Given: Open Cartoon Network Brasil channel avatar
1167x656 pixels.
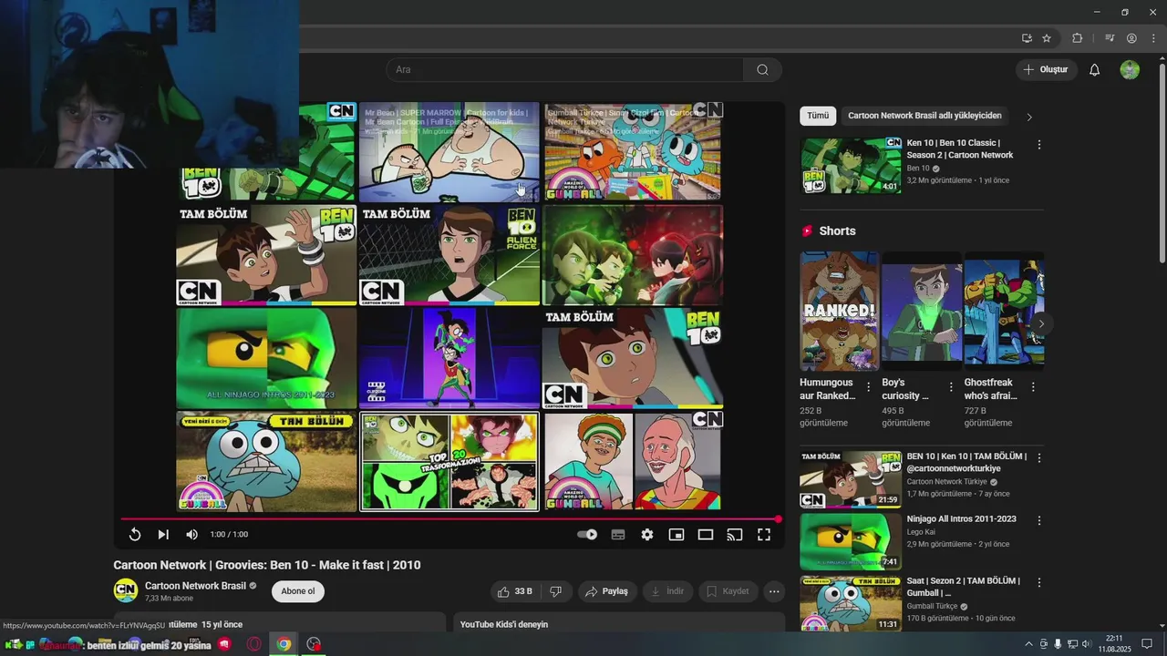Looking at the screenshot, I should (x=126, y=590).
